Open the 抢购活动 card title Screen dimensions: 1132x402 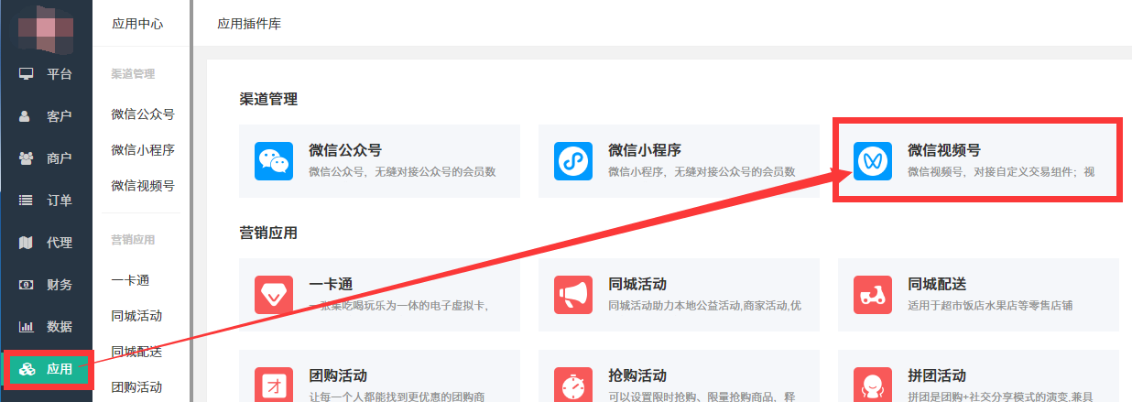click(637, 375)
